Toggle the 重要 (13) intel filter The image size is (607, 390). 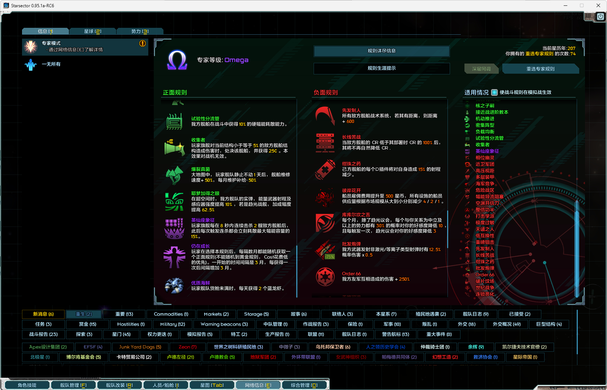click(124, 314)
